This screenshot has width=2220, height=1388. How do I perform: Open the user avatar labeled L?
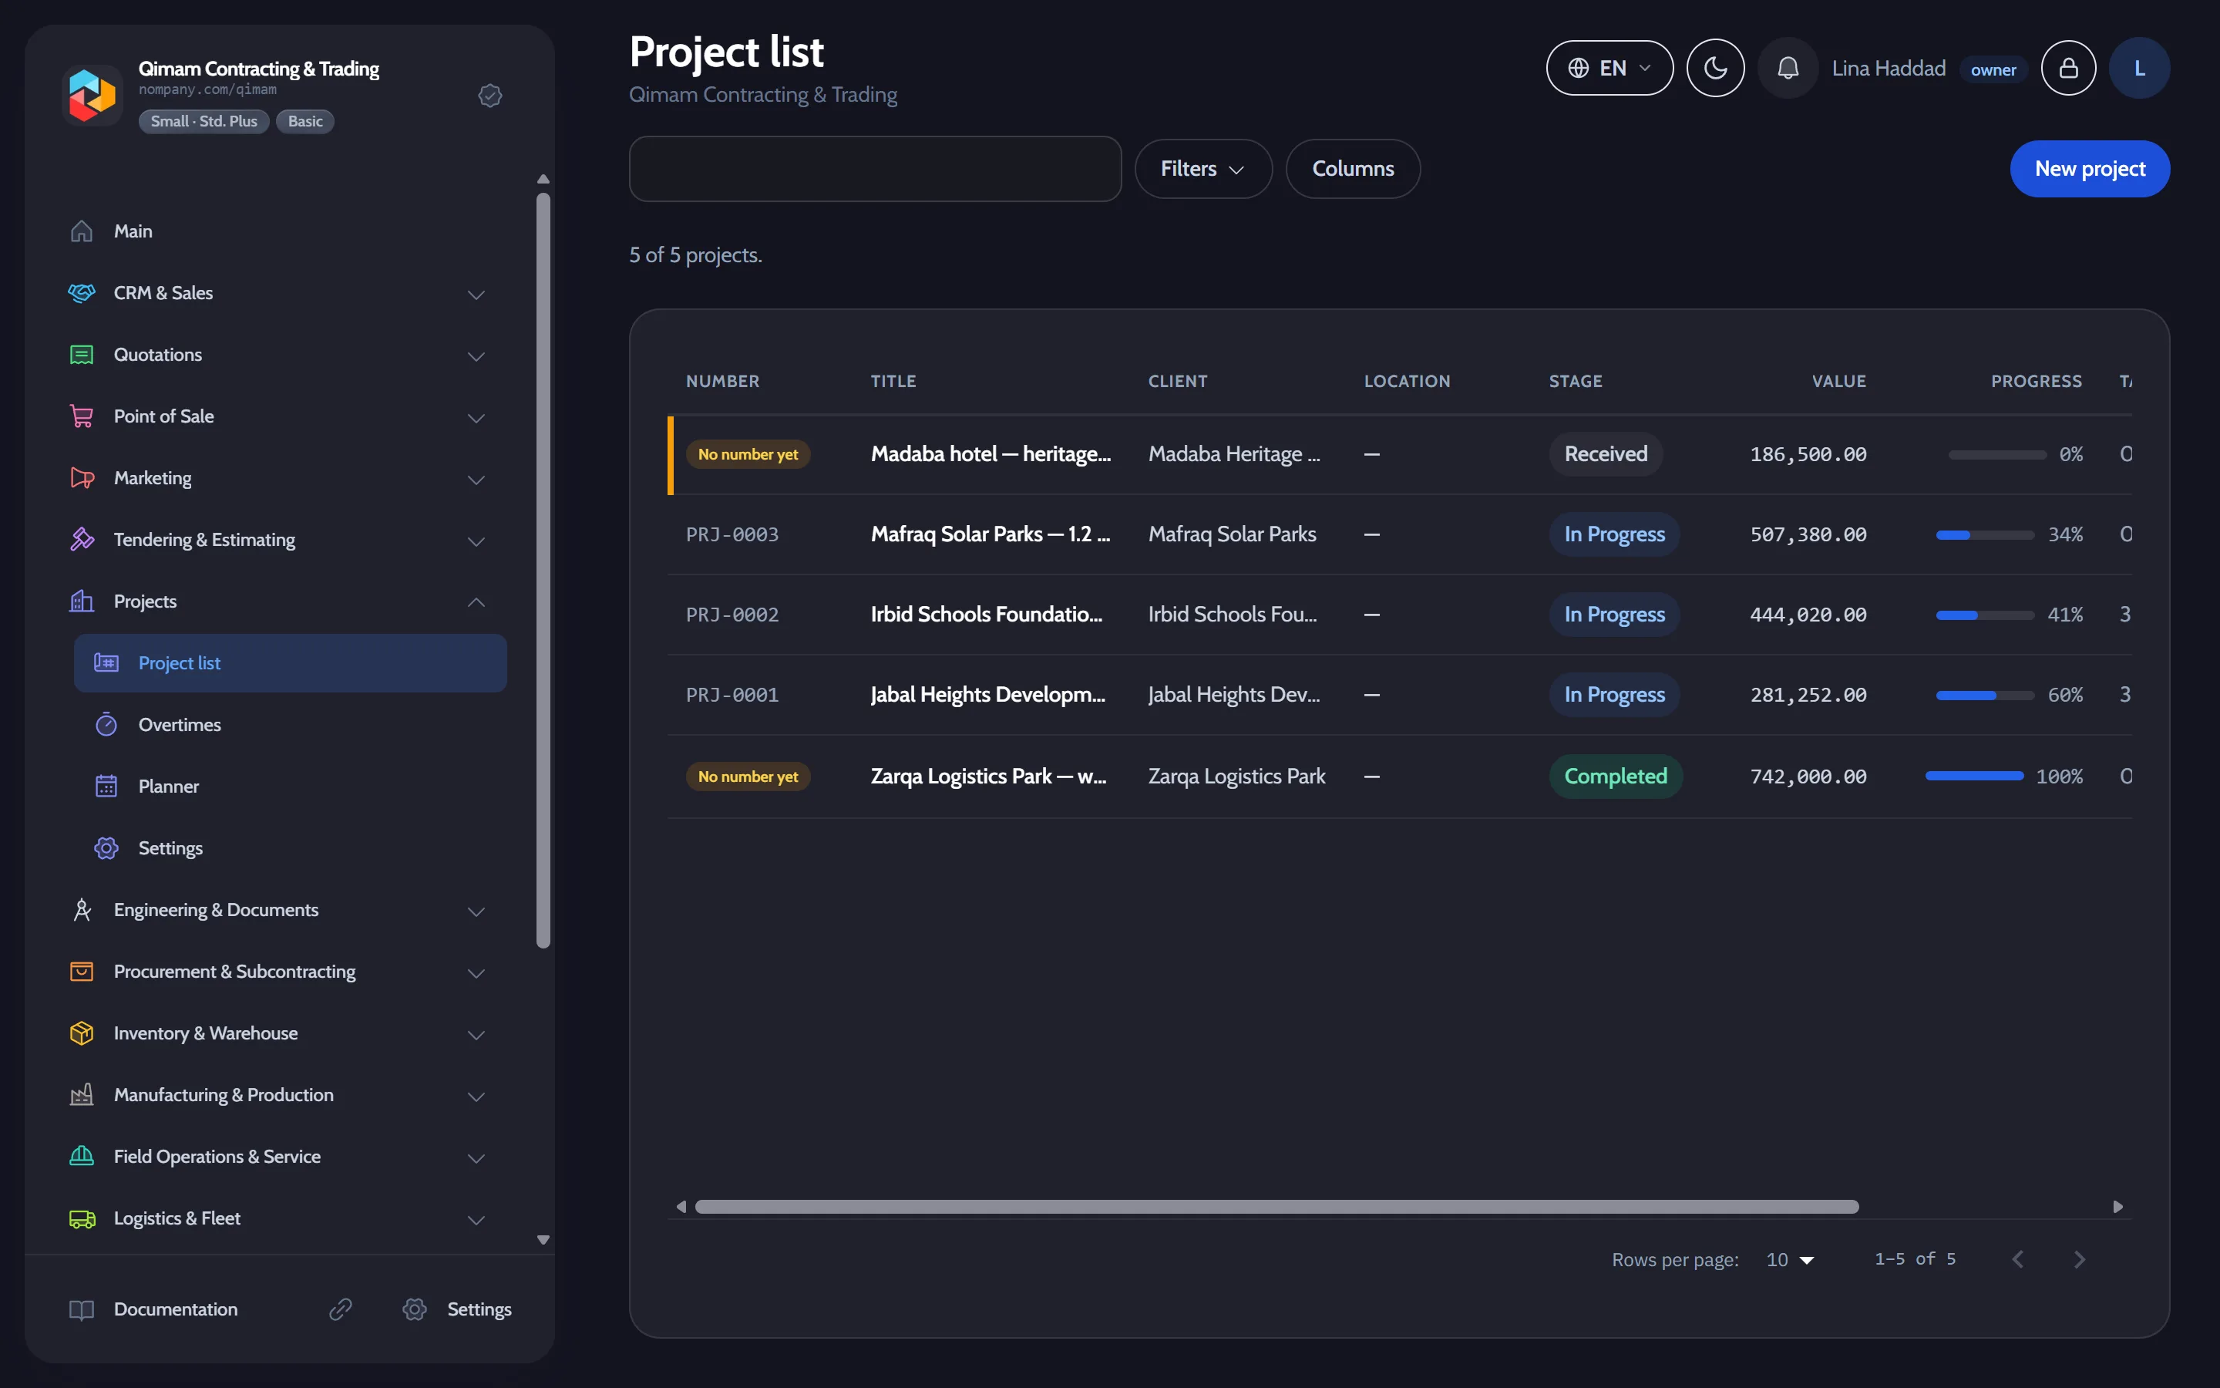(x=2139, y=68)
